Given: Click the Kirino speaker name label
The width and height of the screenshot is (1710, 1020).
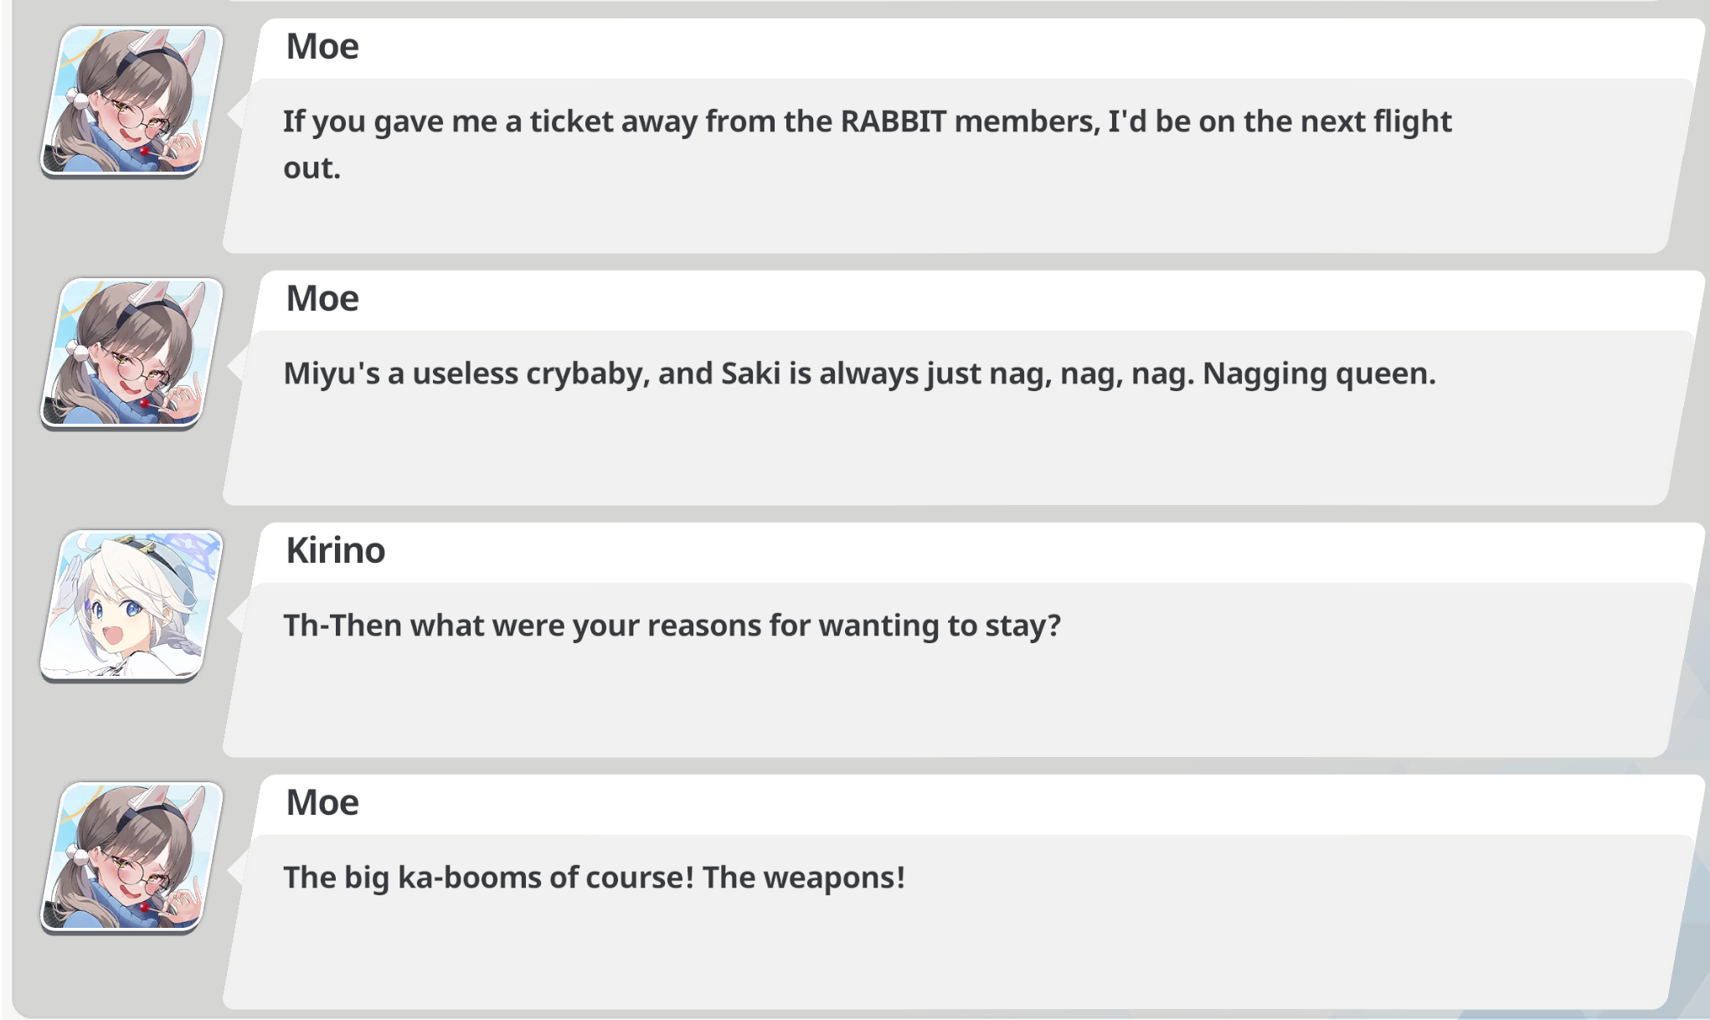Looking at the screenshot, I should (335, 551).
